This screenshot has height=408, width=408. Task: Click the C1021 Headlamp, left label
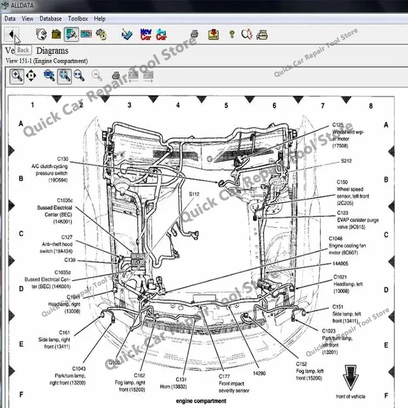click(348, 284)
